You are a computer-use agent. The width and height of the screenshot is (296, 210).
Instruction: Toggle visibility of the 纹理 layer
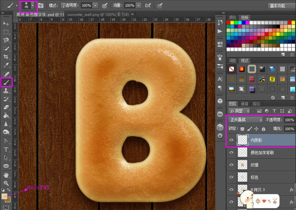point(231,165)
